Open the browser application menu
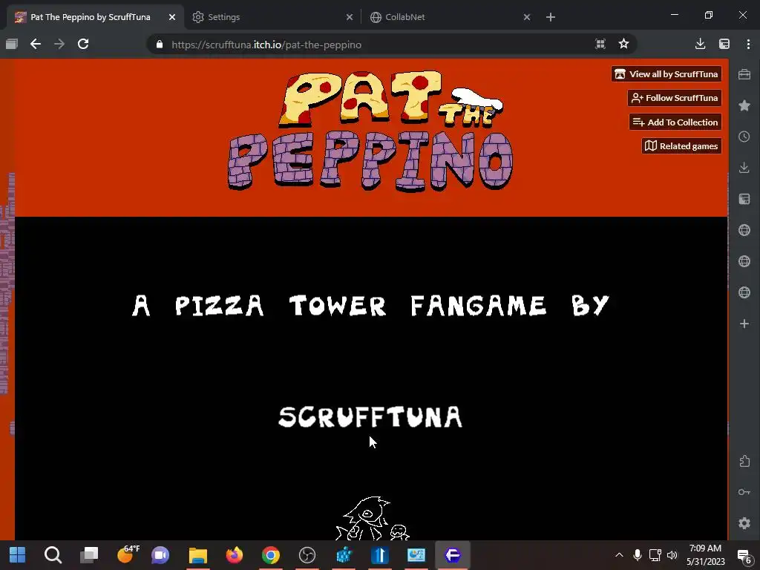This screenshot has height=570, width=760. (x=748, y=44)
